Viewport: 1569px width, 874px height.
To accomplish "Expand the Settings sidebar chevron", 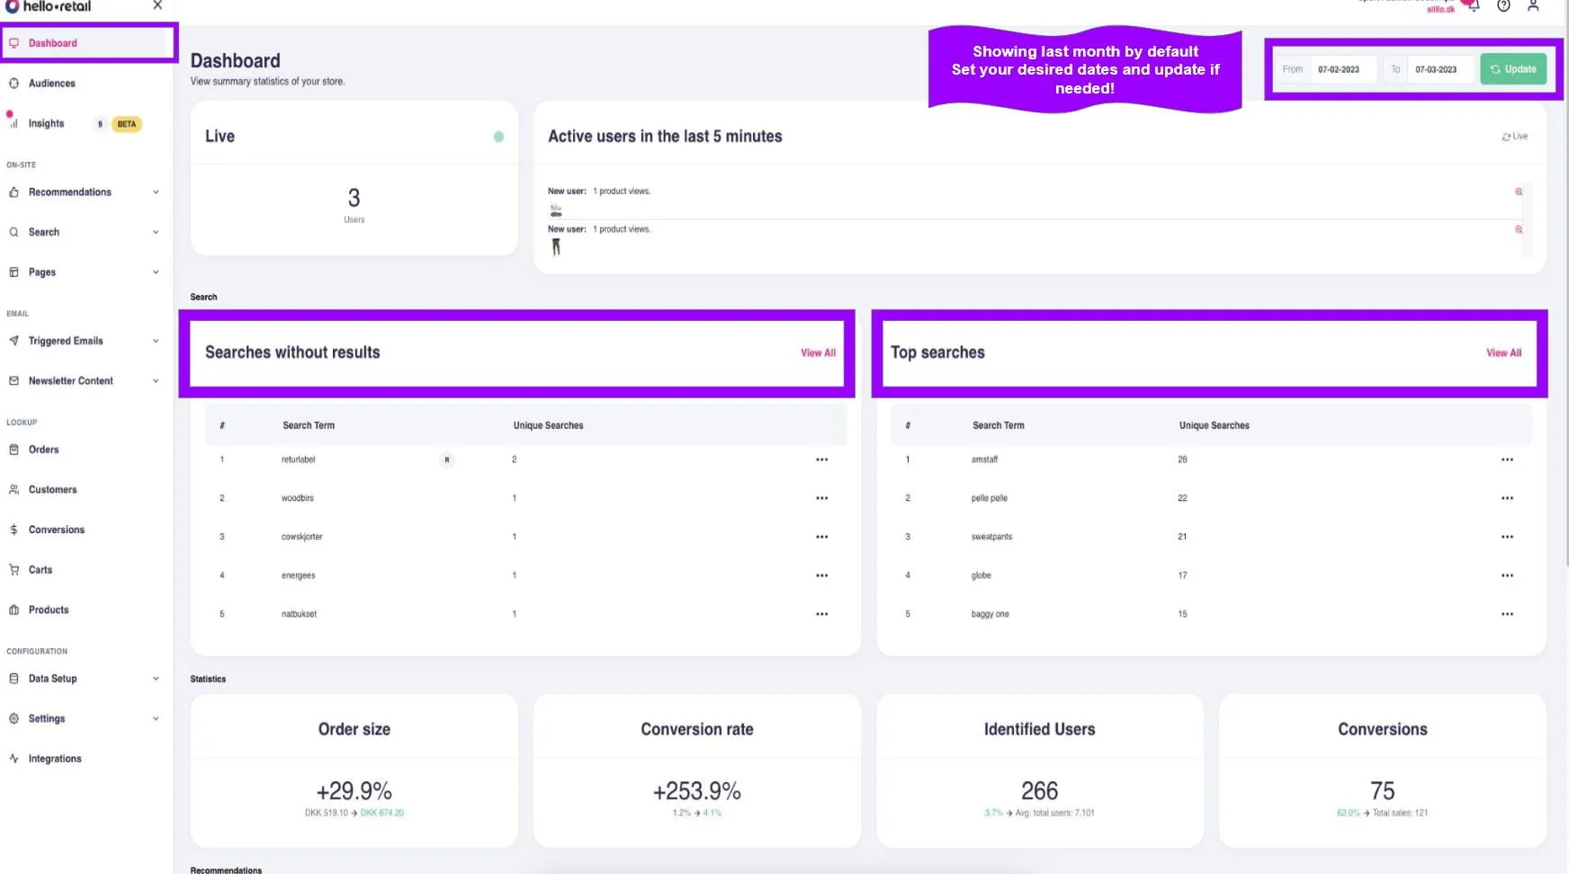I will 156,718.
